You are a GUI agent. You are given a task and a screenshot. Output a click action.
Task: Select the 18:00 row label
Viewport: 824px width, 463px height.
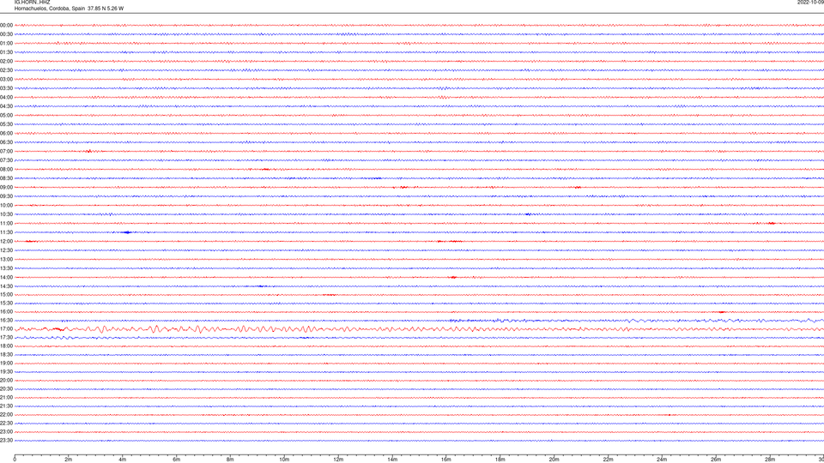coord(6,346)
